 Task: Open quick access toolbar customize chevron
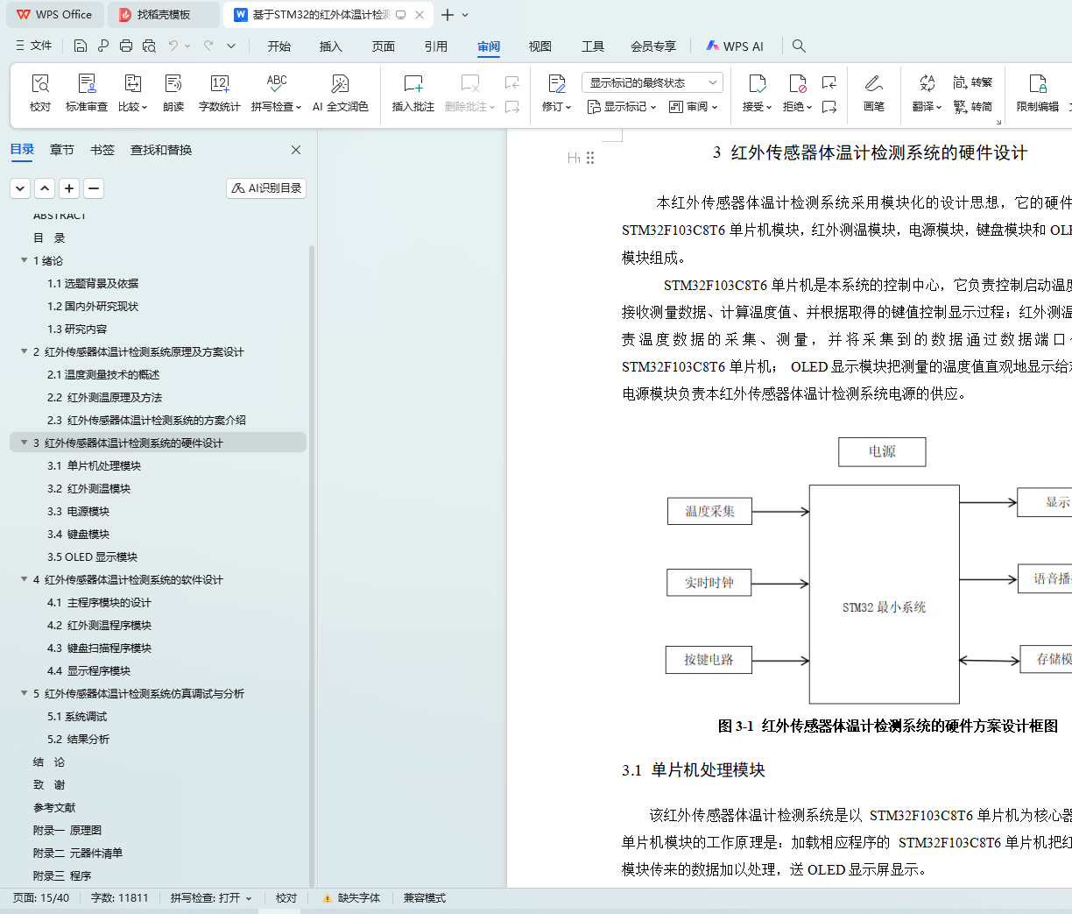pyautogui.click(x=231, y=46)
